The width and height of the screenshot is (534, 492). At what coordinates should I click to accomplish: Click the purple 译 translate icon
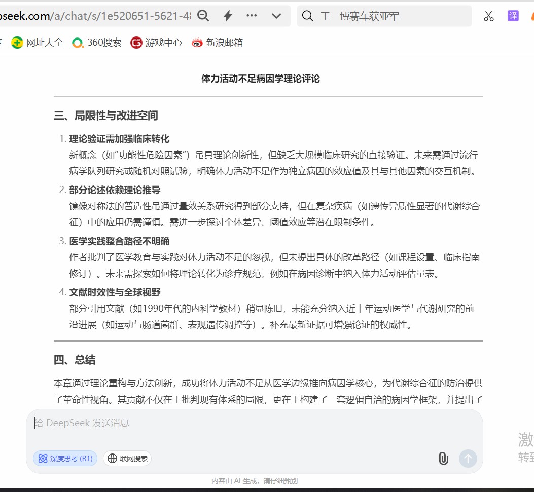click(x=513, y=16)
